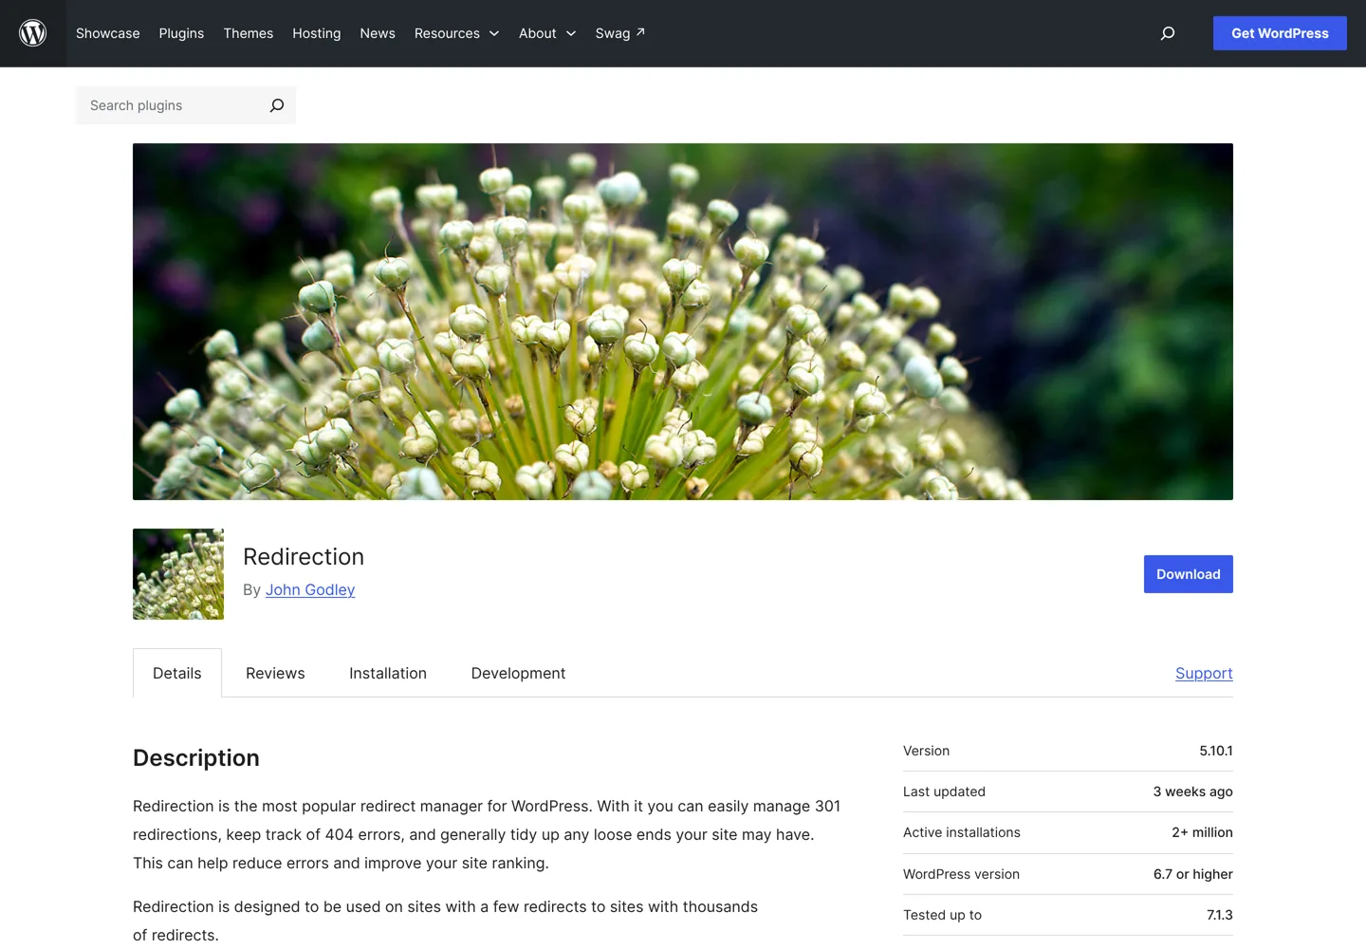Download the Redirection plugin
1366x949 pixels.
pyautogui.click(x=1189, y=574)
